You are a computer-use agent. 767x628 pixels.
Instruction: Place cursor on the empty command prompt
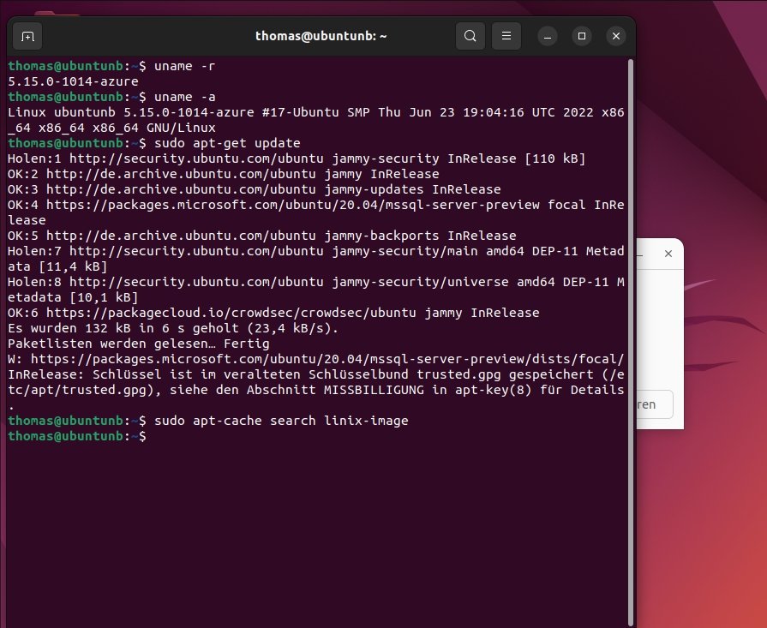point(153,436)
